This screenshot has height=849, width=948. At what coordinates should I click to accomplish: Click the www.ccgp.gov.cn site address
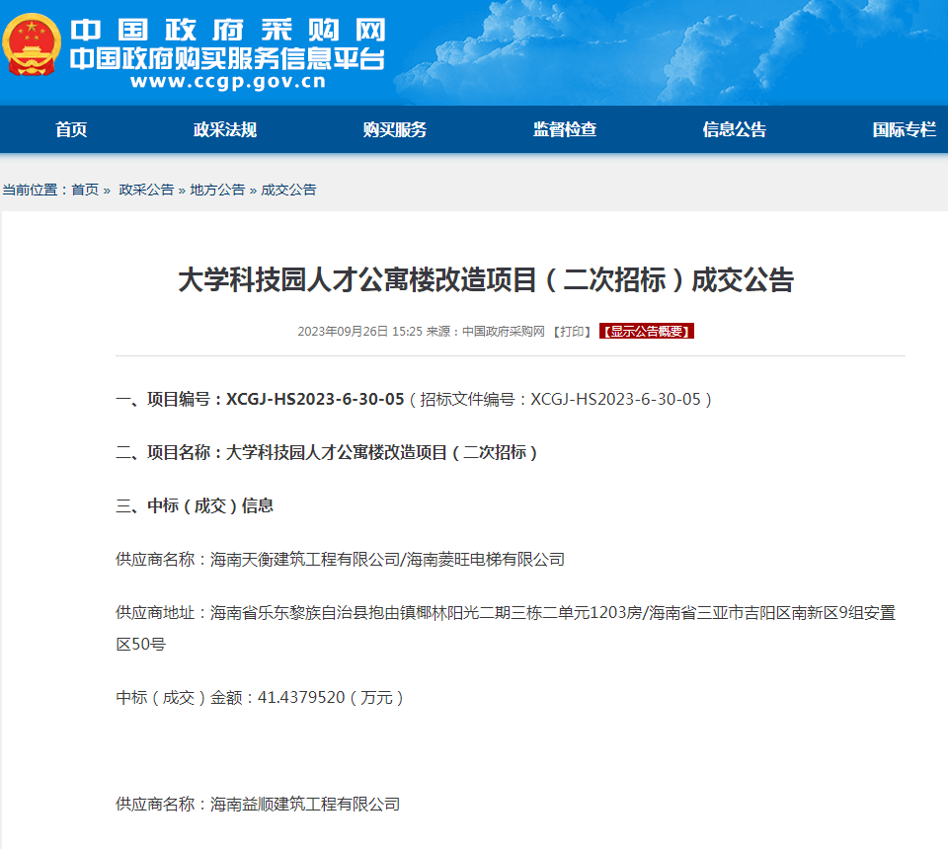pos(228,81)
